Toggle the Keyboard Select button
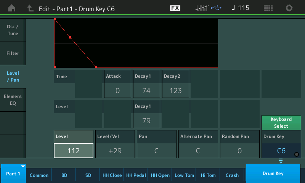The image size is (305, 183). (281, 123)
